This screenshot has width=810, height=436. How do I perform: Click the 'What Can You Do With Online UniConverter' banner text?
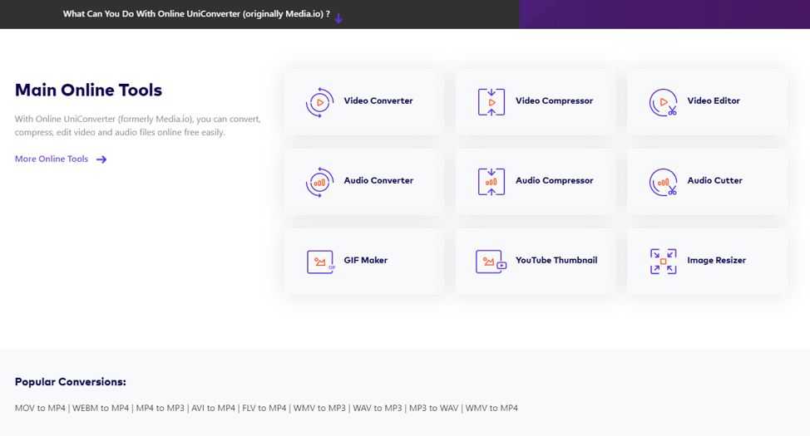point(196,14)
